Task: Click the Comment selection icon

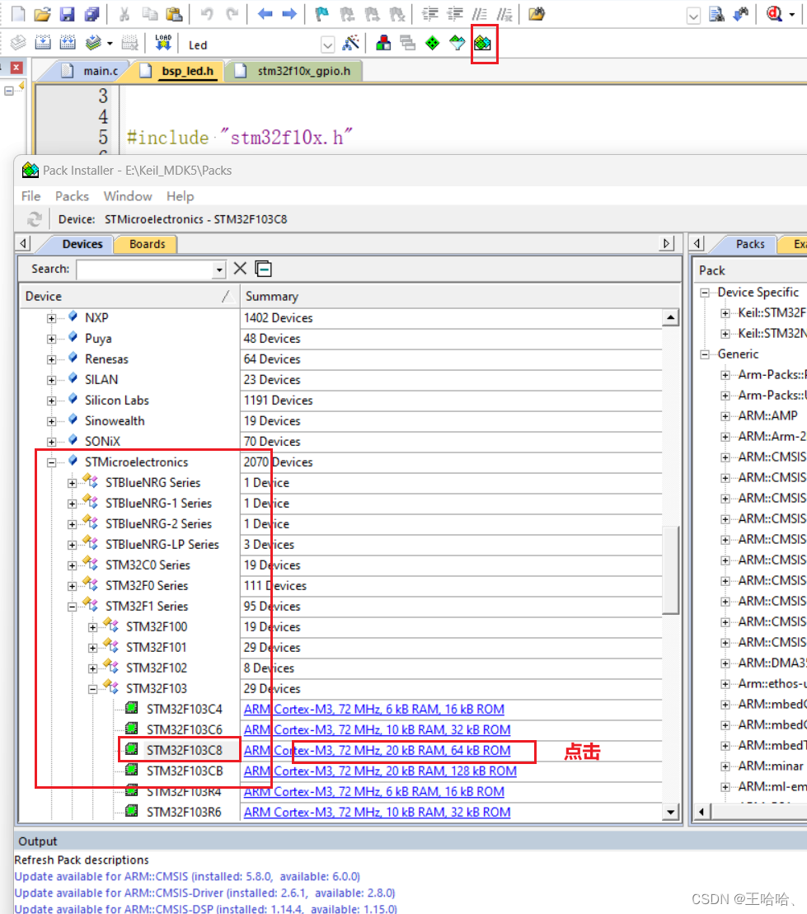Action: click(x=480, y=13)
